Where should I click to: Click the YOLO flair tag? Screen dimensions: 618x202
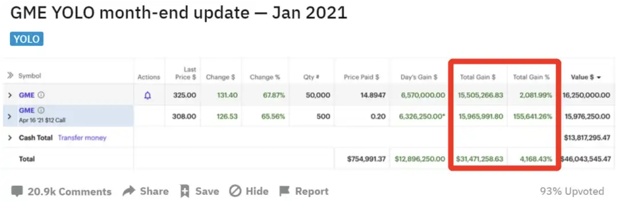pyautogui.click(x=27, y=39)
